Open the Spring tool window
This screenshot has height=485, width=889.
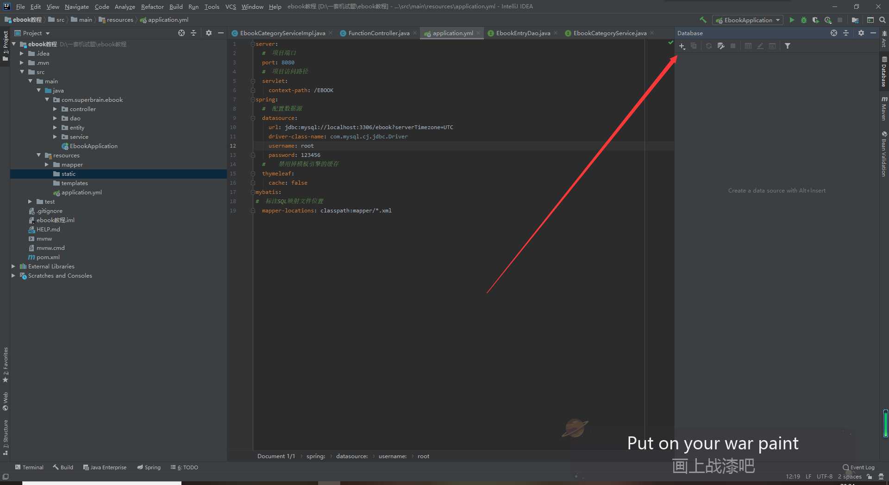pyautogui.click(x=149, y=467)
